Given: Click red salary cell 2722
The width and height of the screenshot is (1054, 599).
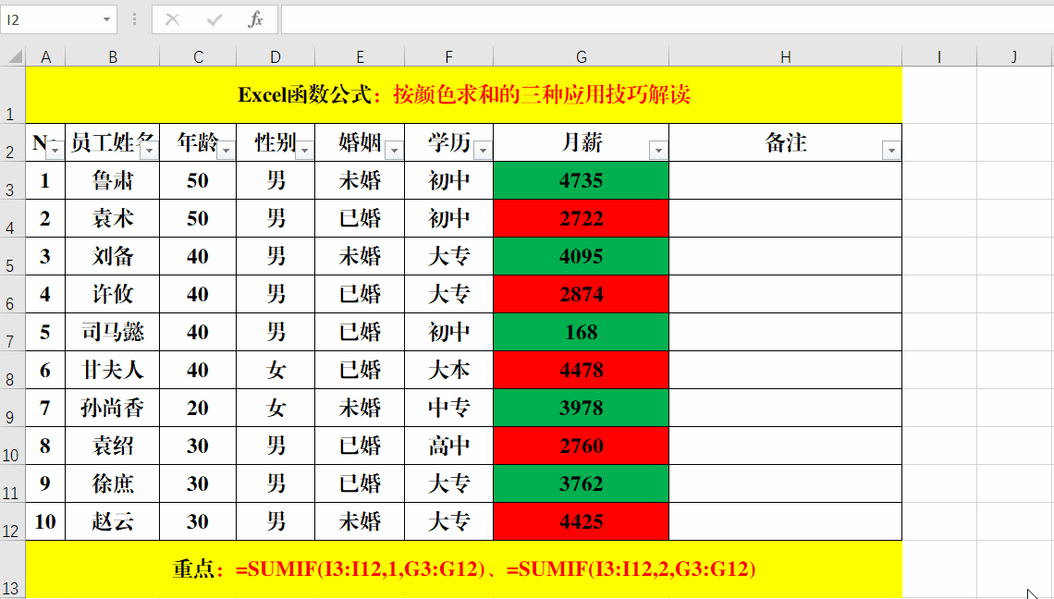Looking at the screenshot, I should click(x=582, y=218).
